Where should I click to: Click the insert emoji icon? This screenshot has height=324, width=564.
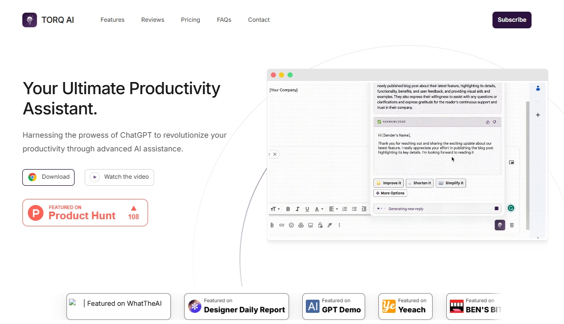coord(291,225)
